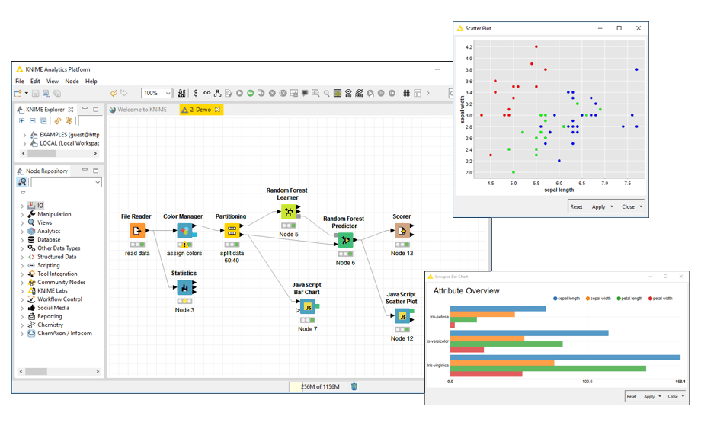Open the View menu

pos(53,81)
